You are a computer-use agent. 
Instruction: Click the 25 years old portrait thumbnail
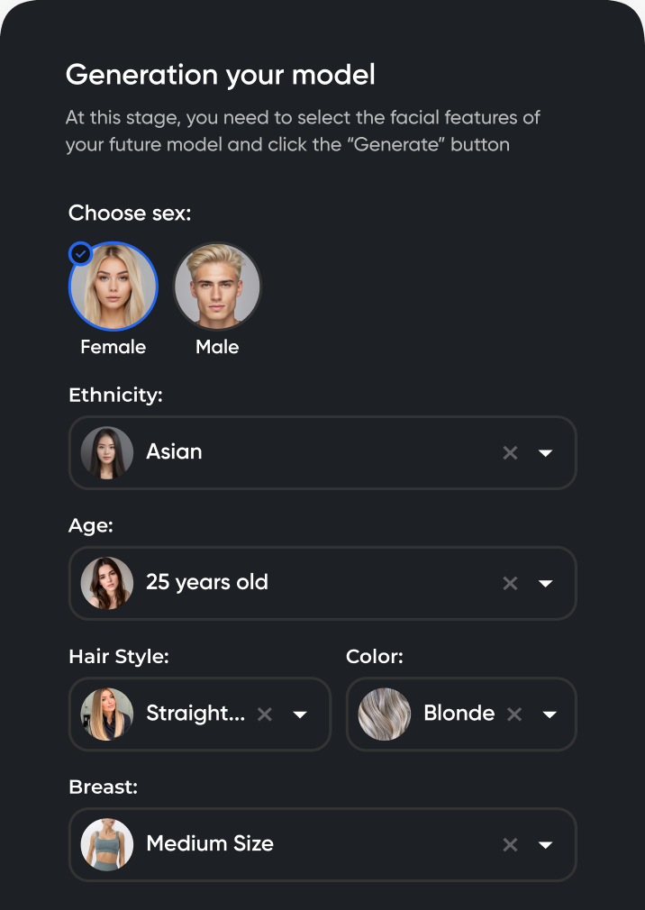(107, 583)
